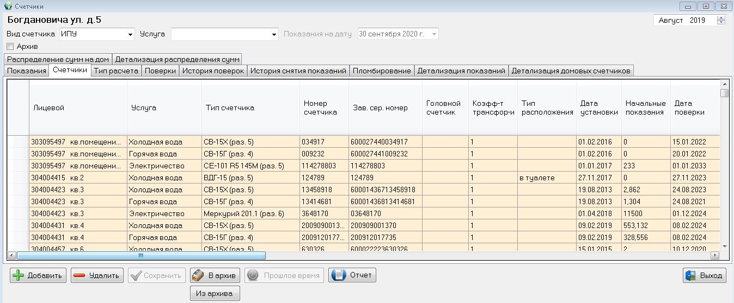Switch to the Поверки tab
Image resolution: width=734 pixels, height=303 pixels.
[x=160, y=71]
